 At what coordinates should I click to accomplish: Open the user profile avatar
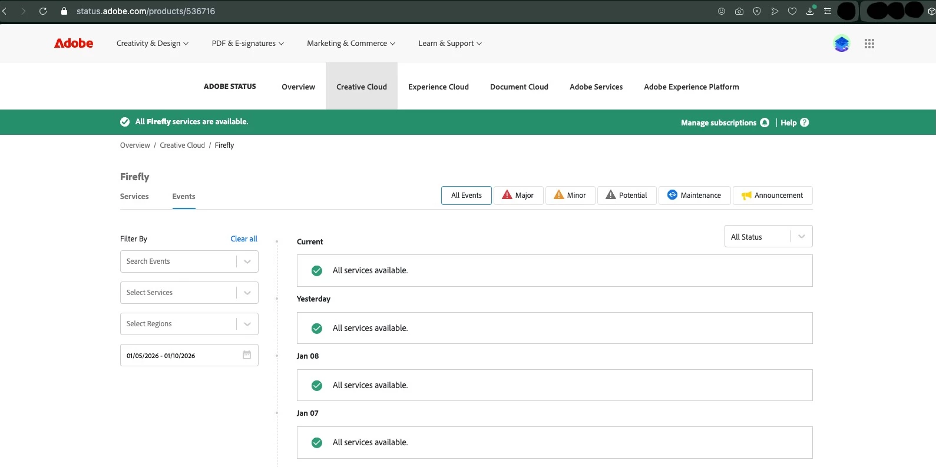pos(842,44)
